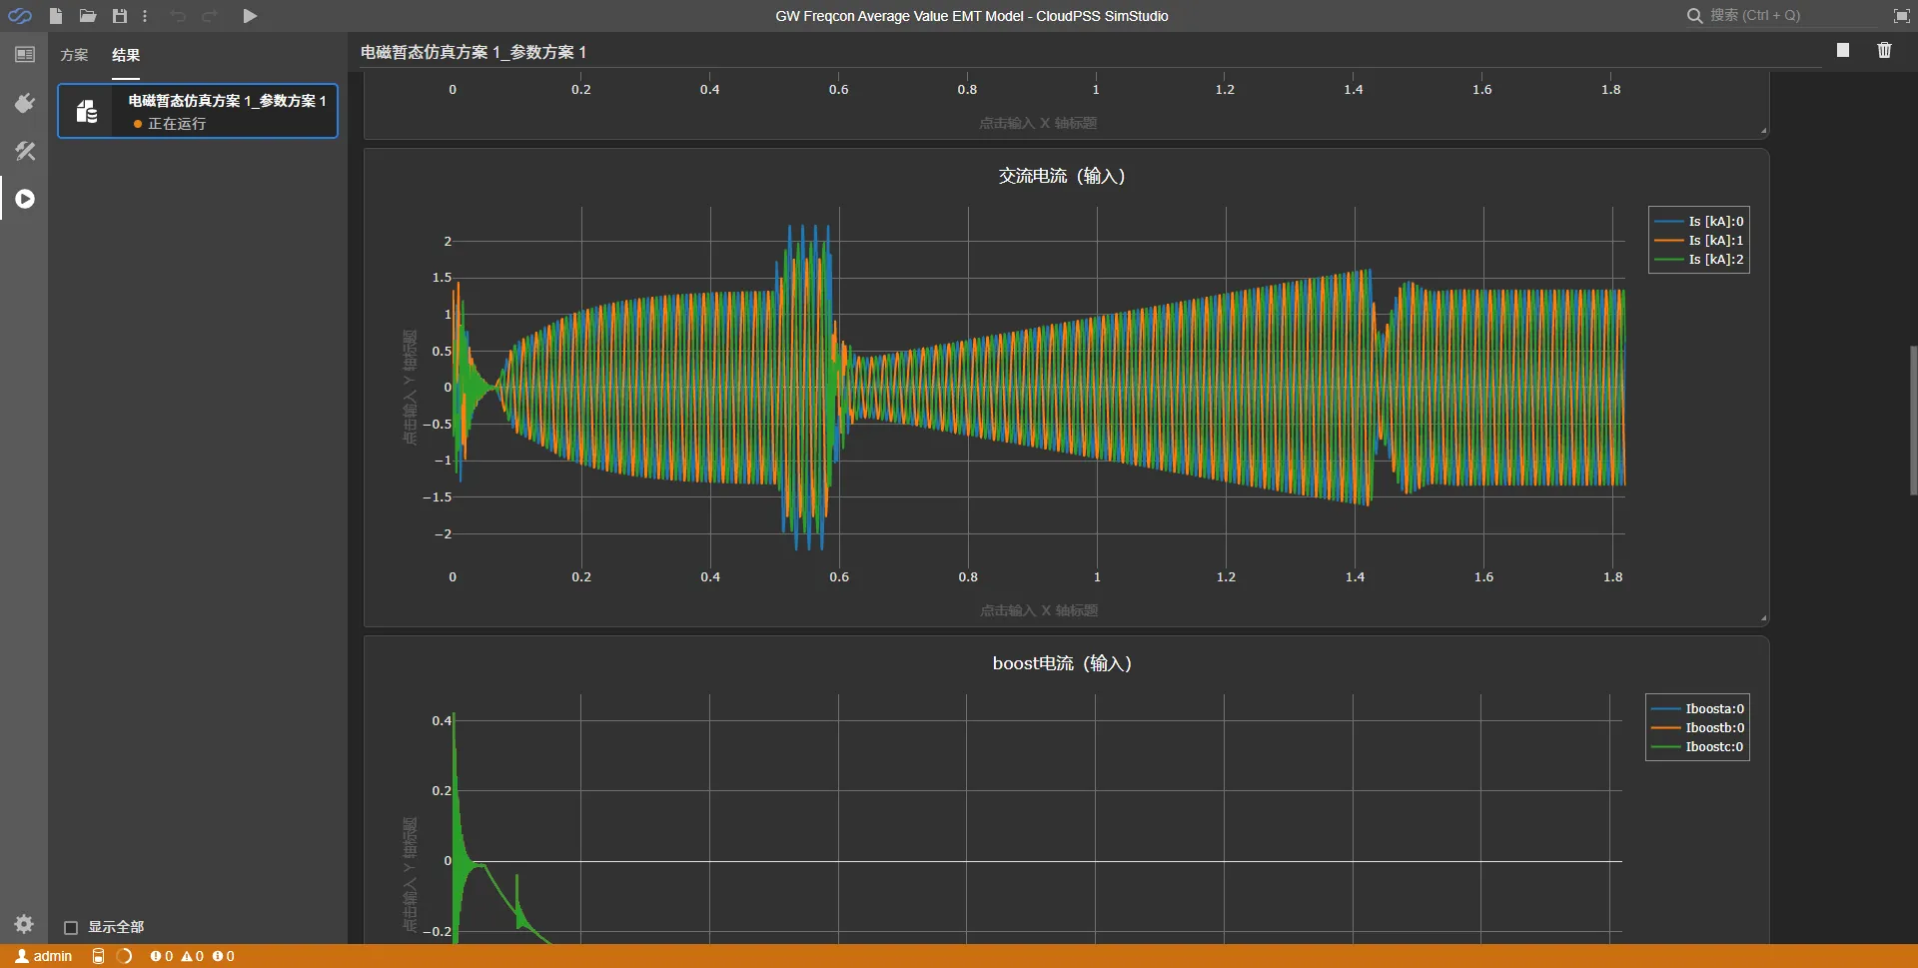Toggle Iboostc:0 legend trace
The image size is (1918, 968).
(x=1697, y=747)
